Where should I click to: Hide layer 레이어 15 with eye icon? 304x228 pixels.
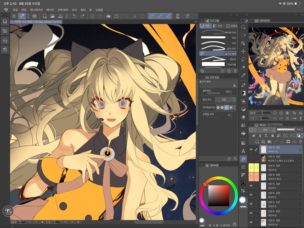pos(251,150)
